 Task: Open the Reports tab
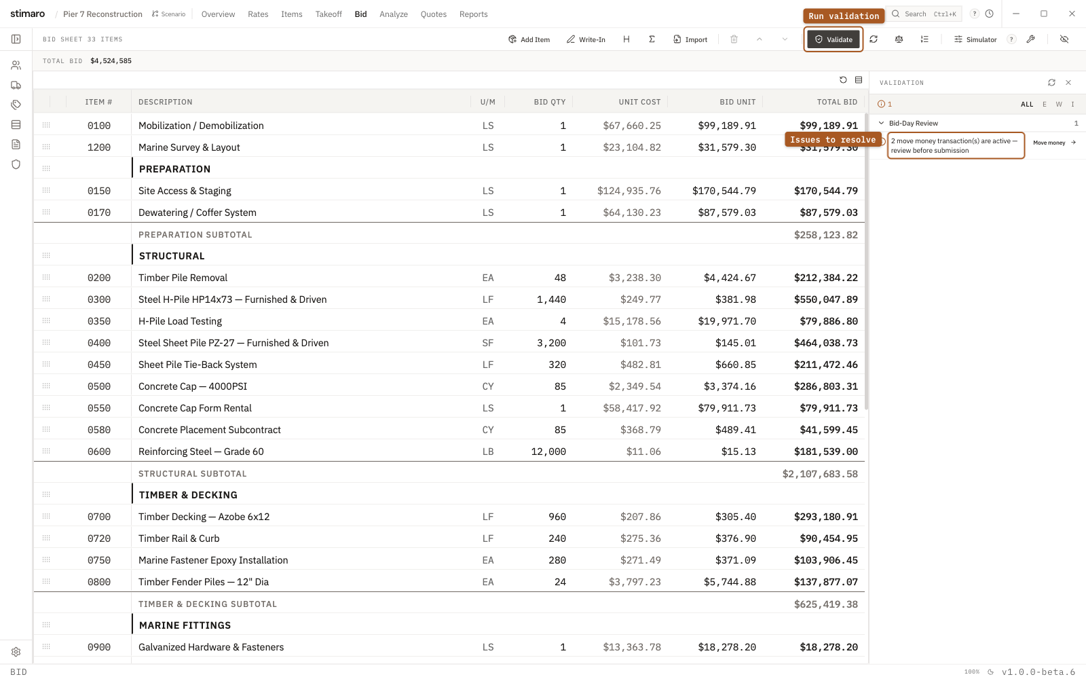tap(473, 14)
